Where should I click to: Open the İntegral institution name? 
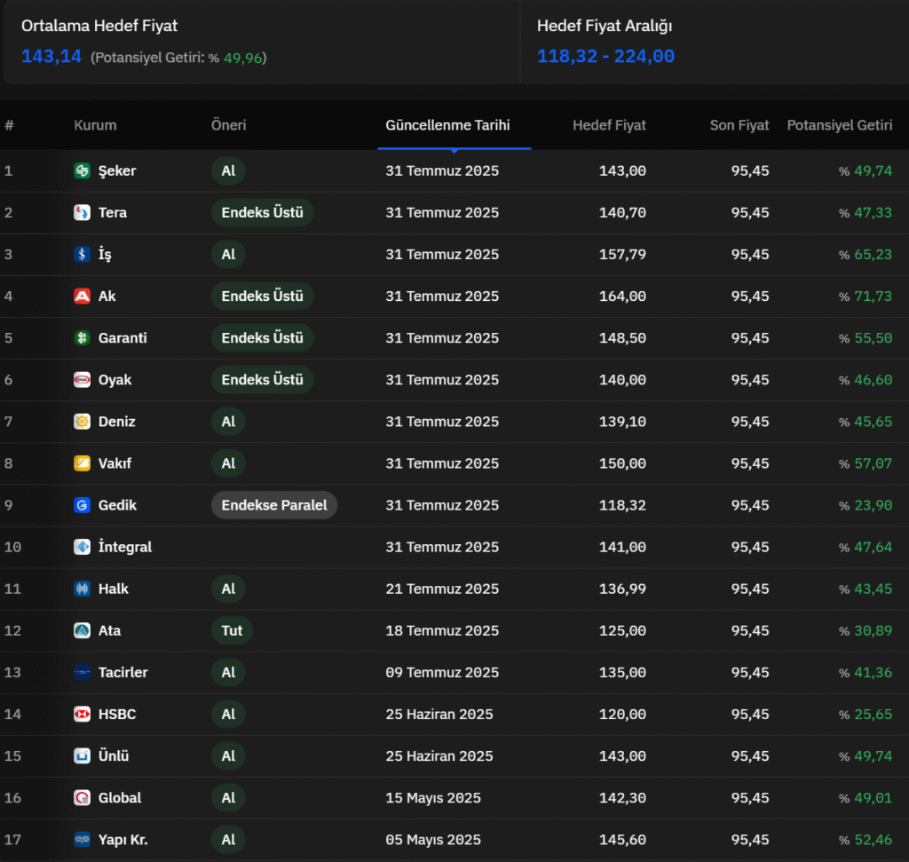pos(125,547)
